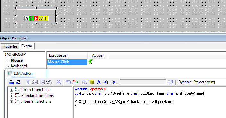Click the Object Properties title bar
226x118 pixels.
pyautogui.click(x=113, y=38)
